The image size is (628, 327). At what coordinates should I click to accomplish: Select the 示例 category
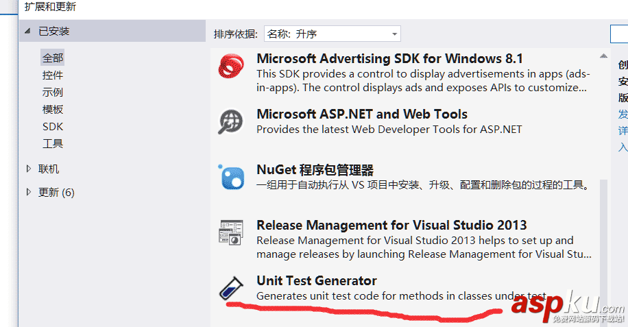coord(52,93)
